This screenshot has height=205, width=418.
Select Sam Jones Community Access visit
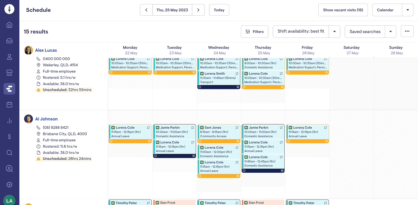click(x=218, y=132)
